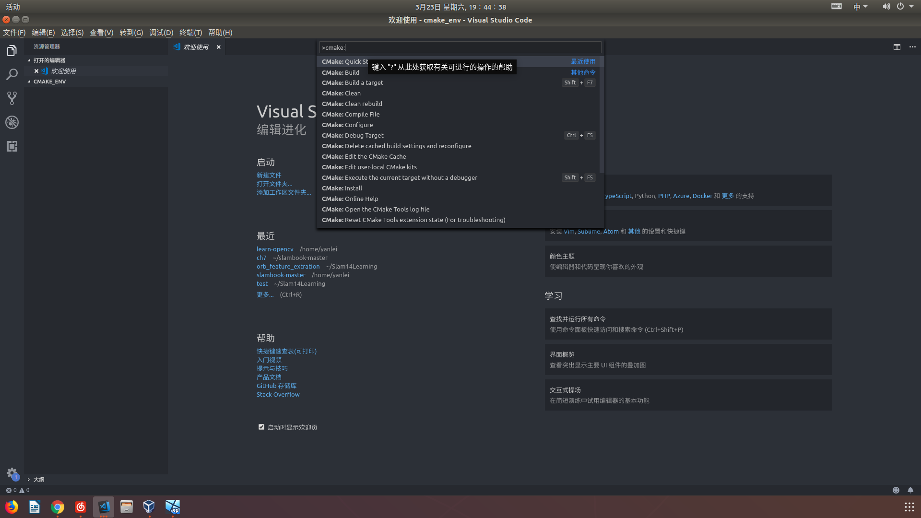Open the 文件(F) menu
The image size is (921, 518).
14,33
